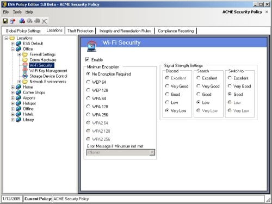Viewport: 272px width, 204px height.
Task: Click the Locations root folder icon
Action: tap(12, 38)
